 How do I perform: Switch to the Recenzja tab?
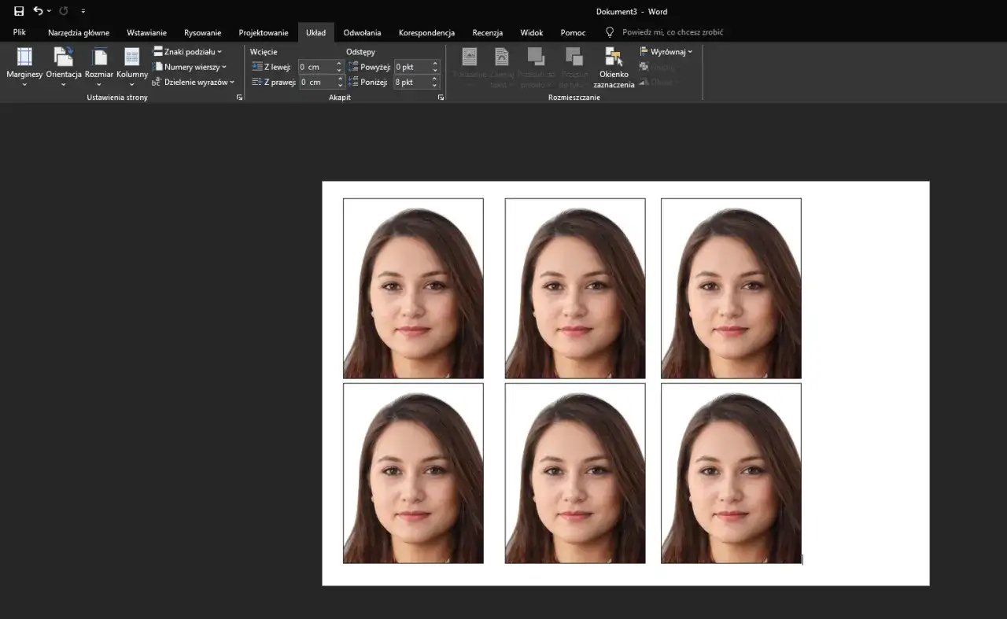point(487,32)
